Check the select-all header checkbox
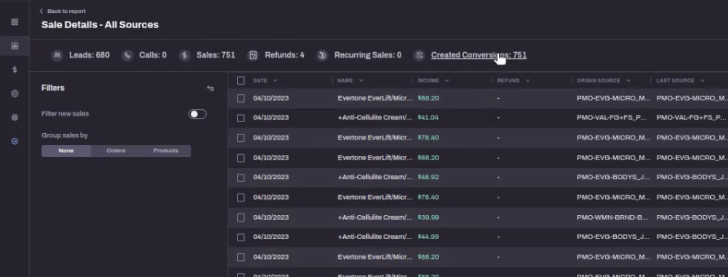The height and width of the screenshot is (277, 728). tap(241, 81)
